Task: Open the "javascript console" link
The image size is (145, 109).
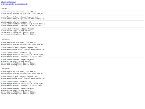Action: click(21, 4)
